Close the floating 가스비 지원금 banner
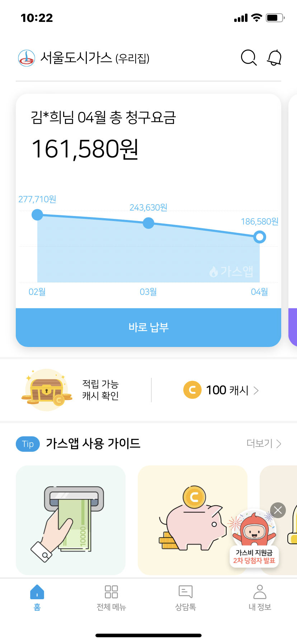Image resolution: width=297 pixels, height=643 pixels. 278,510
